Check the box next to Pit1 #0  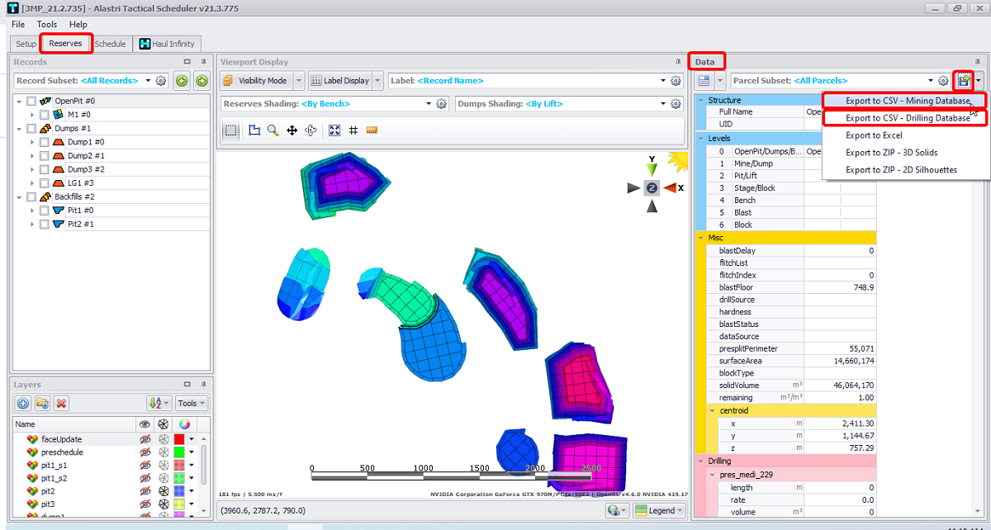point(45,211)
